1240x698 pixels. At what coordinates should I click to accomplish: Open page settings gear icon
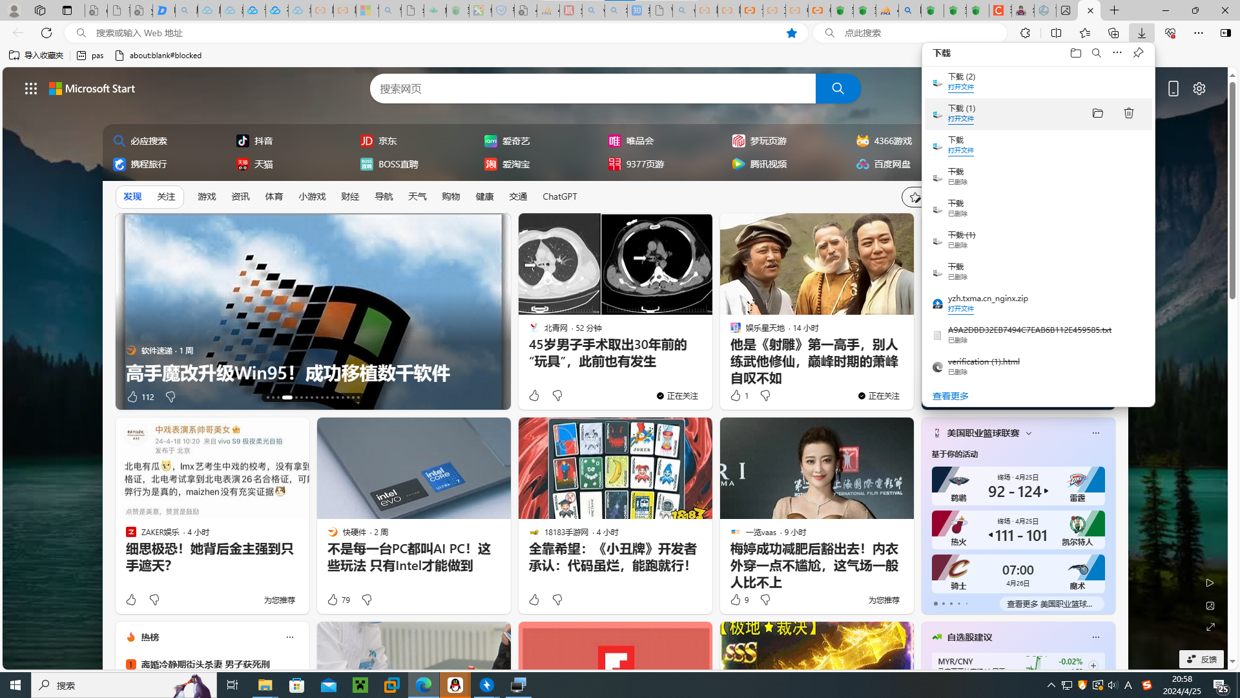1199,89
